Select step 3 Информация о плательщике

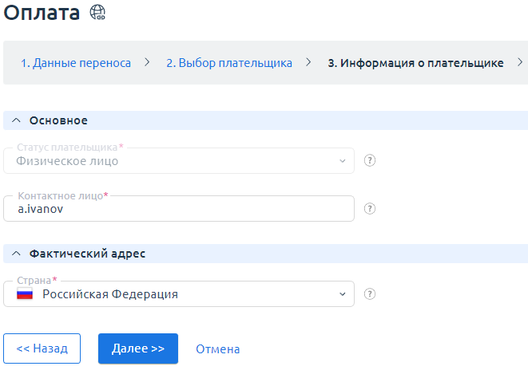pos(415,63)
